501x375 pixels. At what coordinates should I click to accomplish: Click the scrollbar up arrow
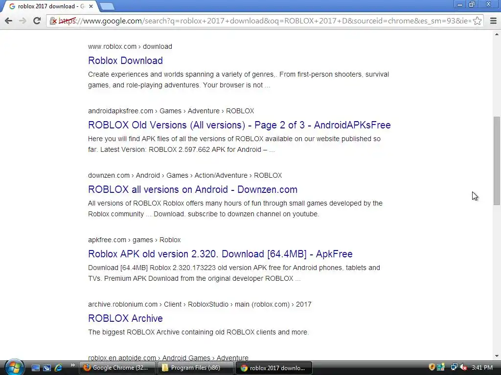coord(496,34)
